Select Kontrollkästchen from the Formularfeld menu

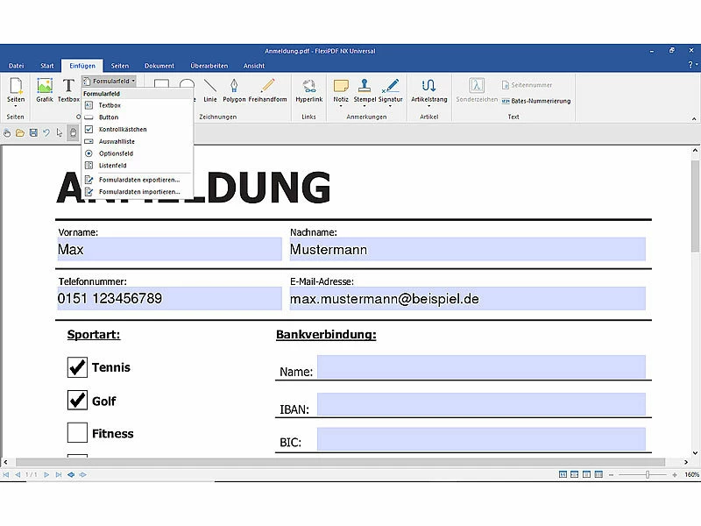point(123,129)
